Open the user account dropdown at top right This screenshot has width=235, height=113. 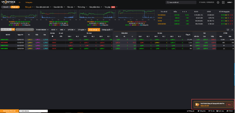230,2
